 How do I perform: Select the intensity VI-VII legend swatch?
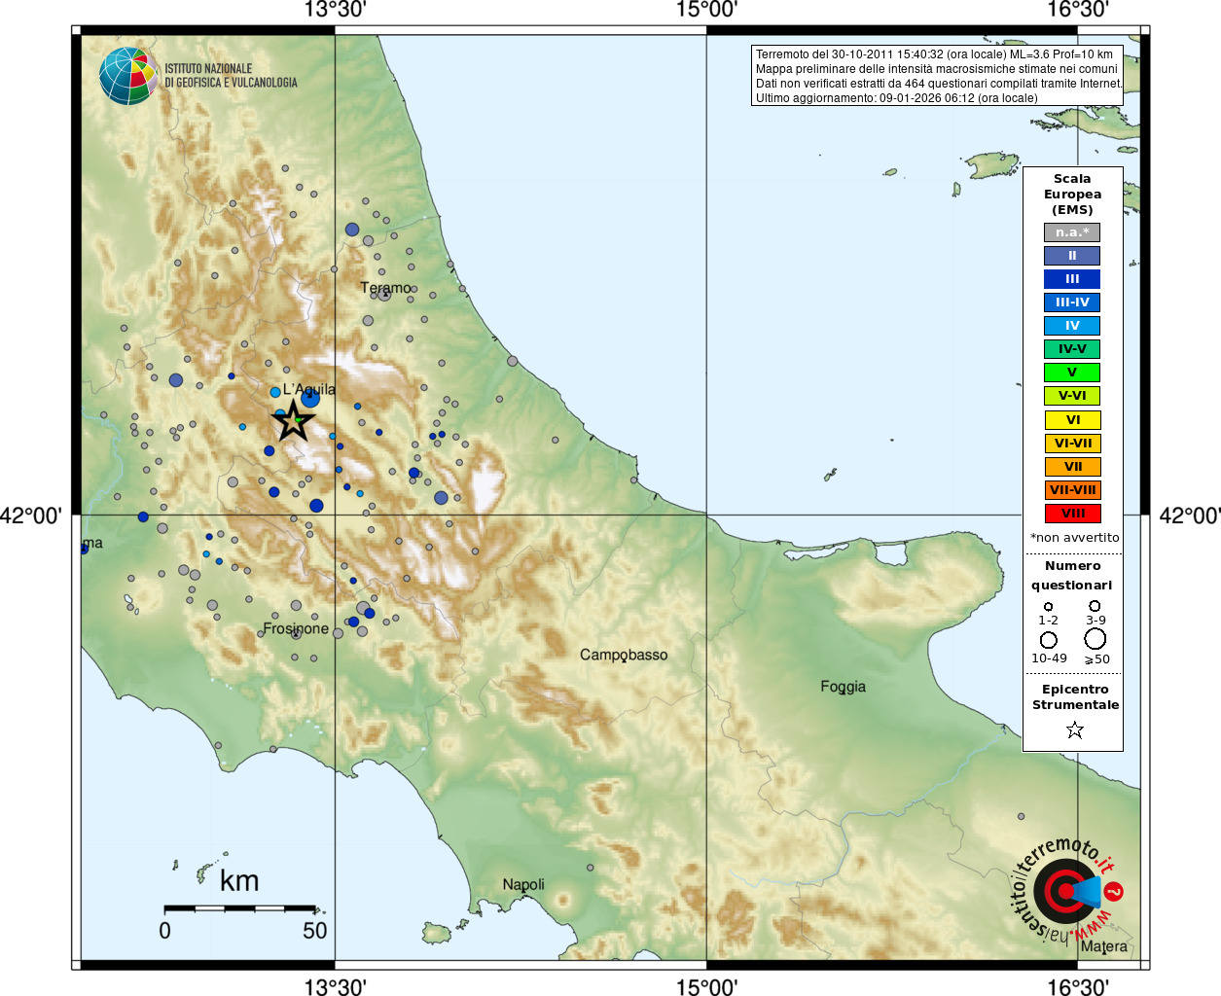(1072, 444)
